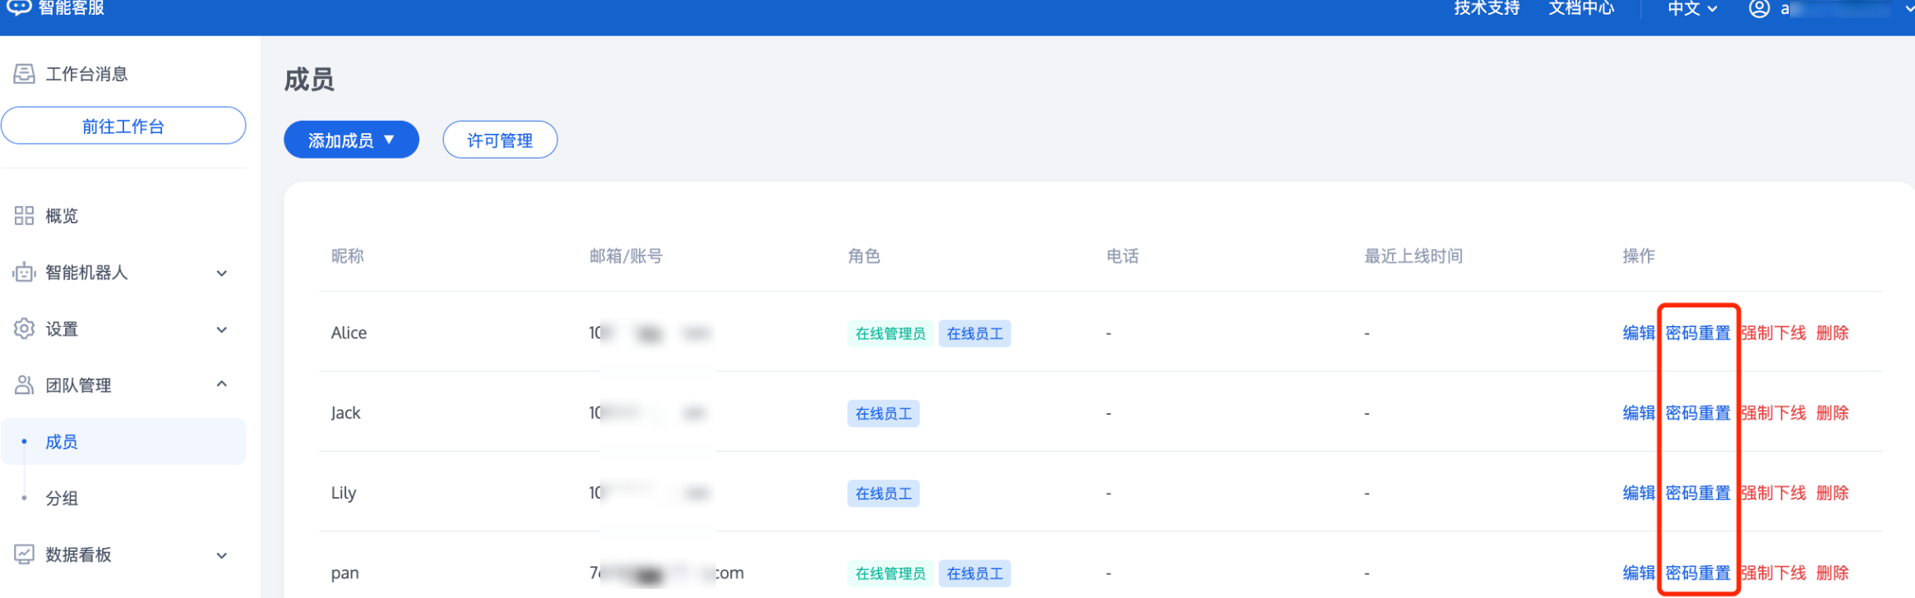Click Alice's 在线管理员 role tag
1915x598 pixels.
click(x=890, y=333)
